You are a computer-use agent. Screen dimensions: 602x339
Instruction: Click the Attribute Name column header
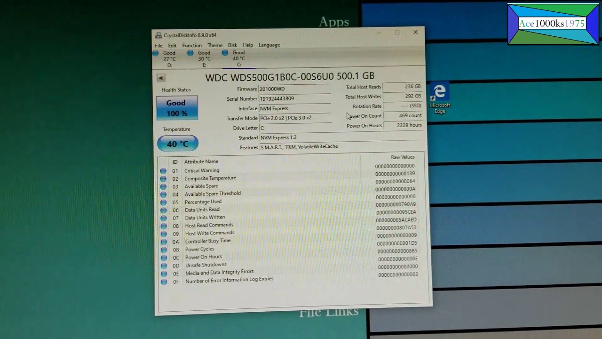tap(201, 161)
